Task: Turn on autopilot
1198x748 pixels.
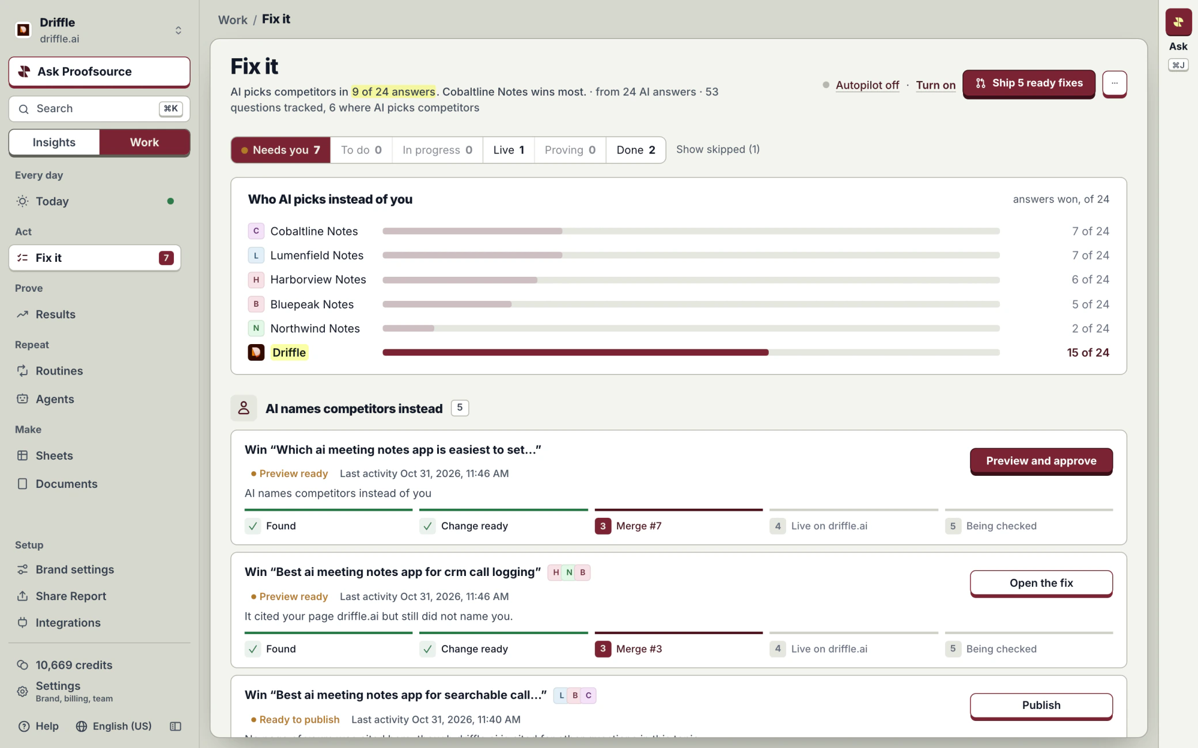Action: (x=935, y=85)
